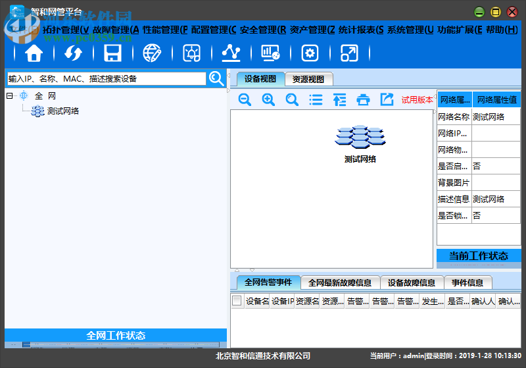Click the expand window toolbar icon
526x368 pixels.
349,53
